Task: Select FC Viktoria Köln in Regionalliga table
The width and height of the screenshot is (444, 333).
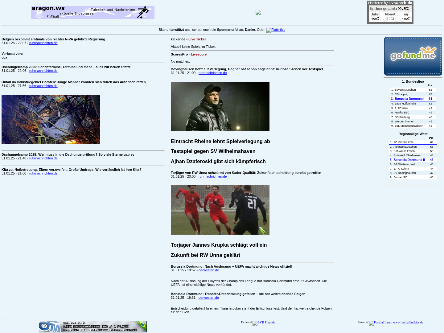Action: pos(413,142)
